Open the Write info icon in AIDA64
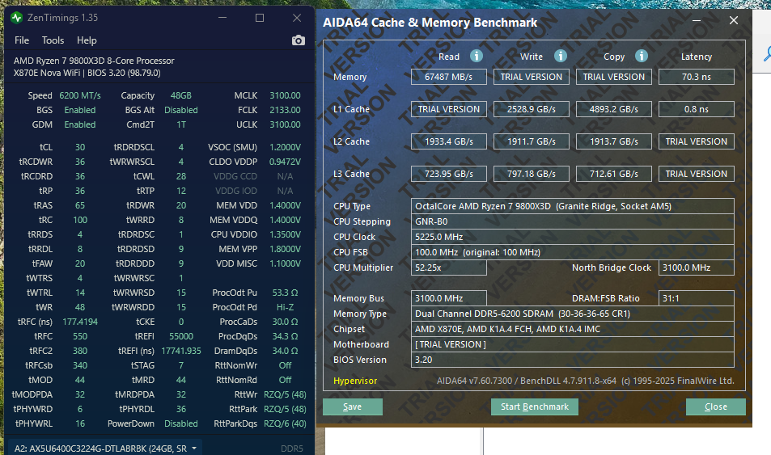771x455 pixels. (561, 56)
